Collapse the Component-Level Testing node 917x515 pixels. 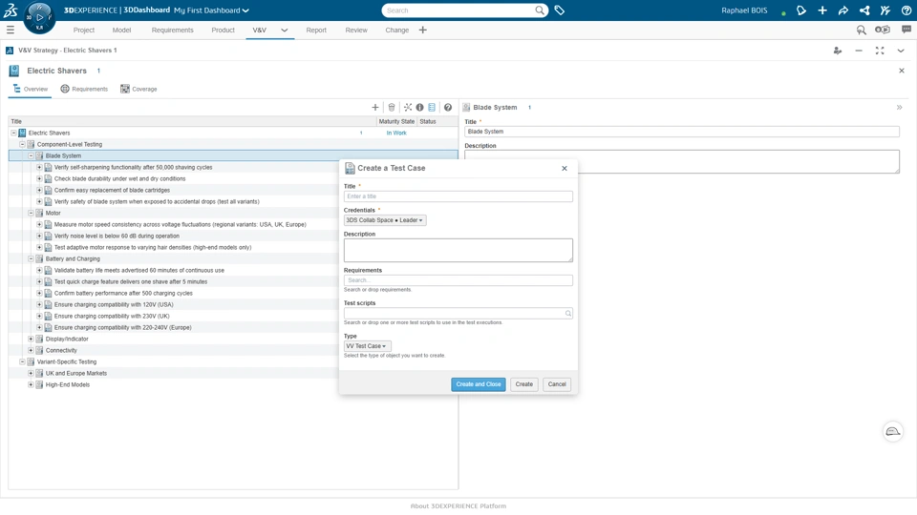[x=22, y=144]
